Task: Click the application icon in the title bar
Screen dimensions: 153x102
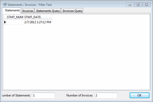Action: 5,5
